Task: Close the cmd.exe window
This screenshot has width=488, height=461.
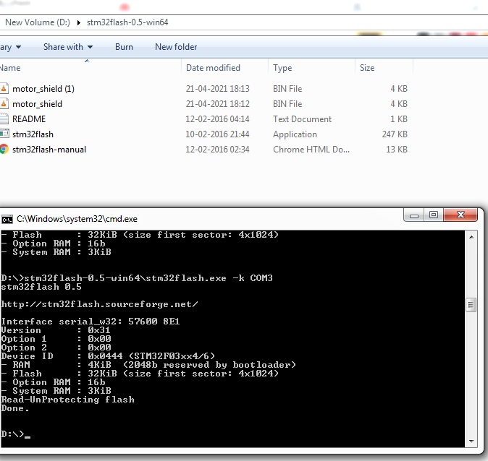Action: point(460,215)
